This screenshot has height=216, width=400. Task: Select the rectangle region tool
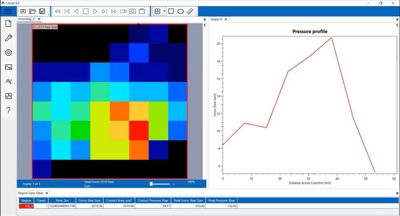click(x=171, y=11)
